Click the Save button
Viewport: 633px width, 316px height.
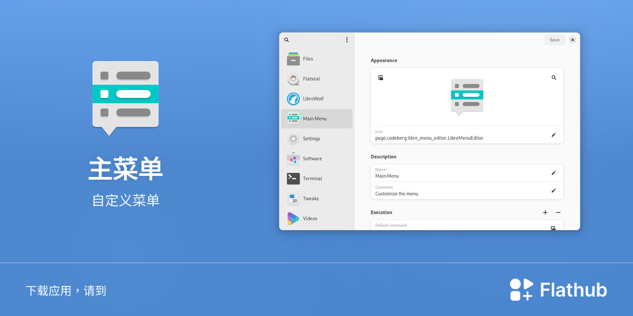click(554, 40)
